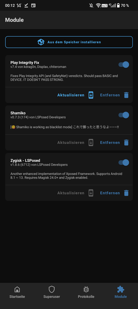Click Aktualisieren for Play Integrity Fix
The image size is (138, 309).
click(71, 95)
